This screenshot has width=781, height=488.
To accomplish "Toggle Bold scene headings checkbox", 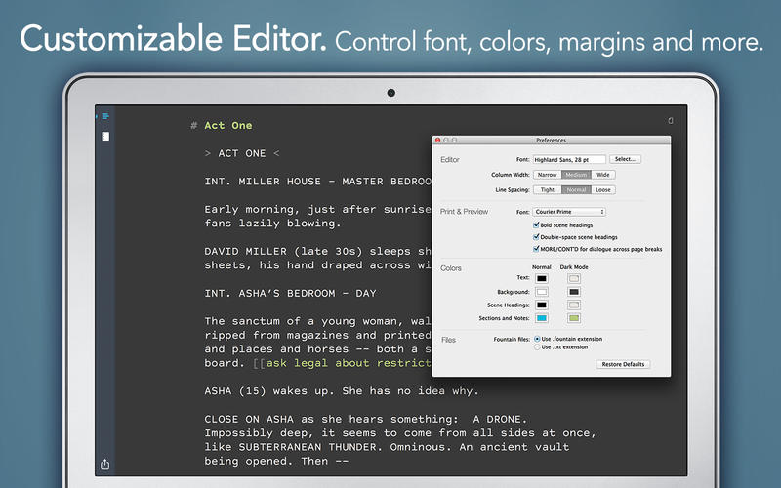I will coord(536,224).
